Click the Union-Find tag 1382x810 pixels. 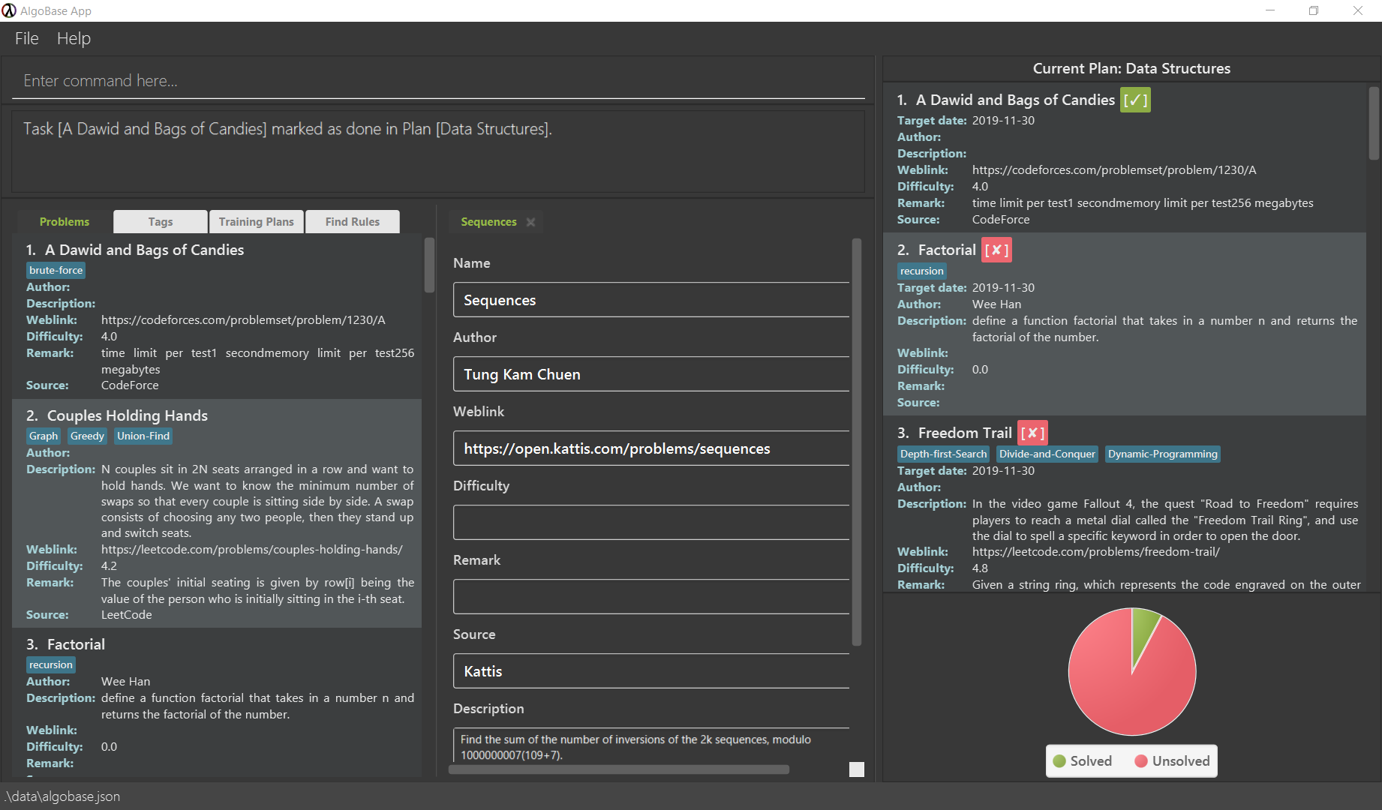143,436
